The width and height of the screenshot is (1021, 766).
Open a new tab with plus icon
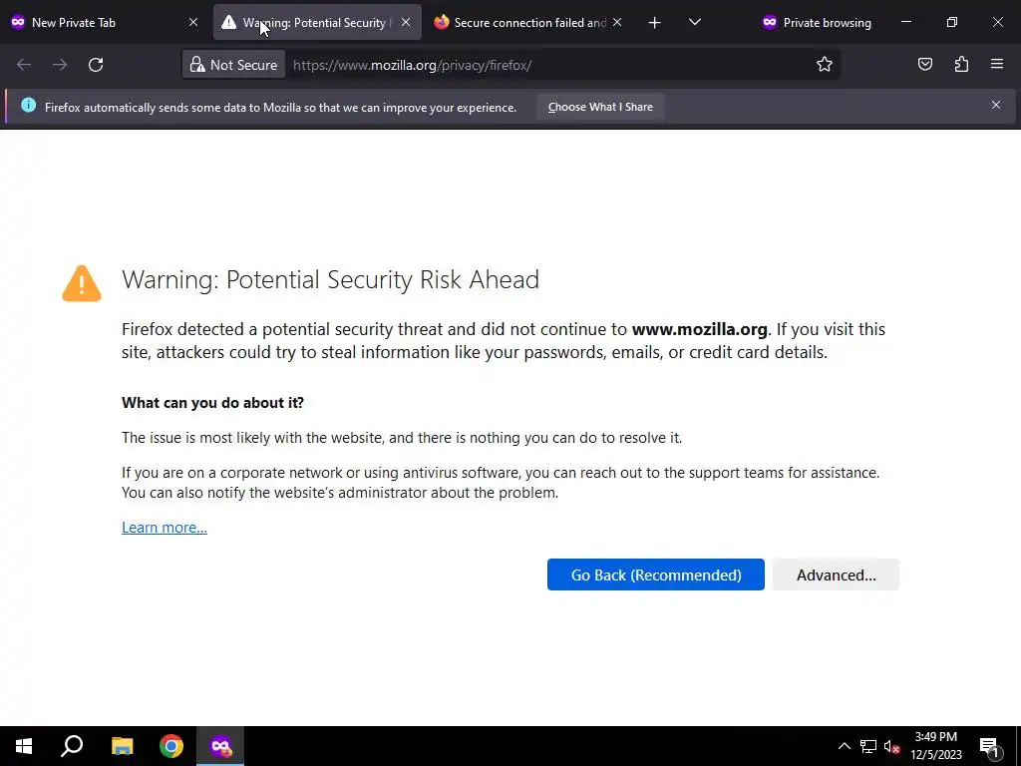coord(654,23)
